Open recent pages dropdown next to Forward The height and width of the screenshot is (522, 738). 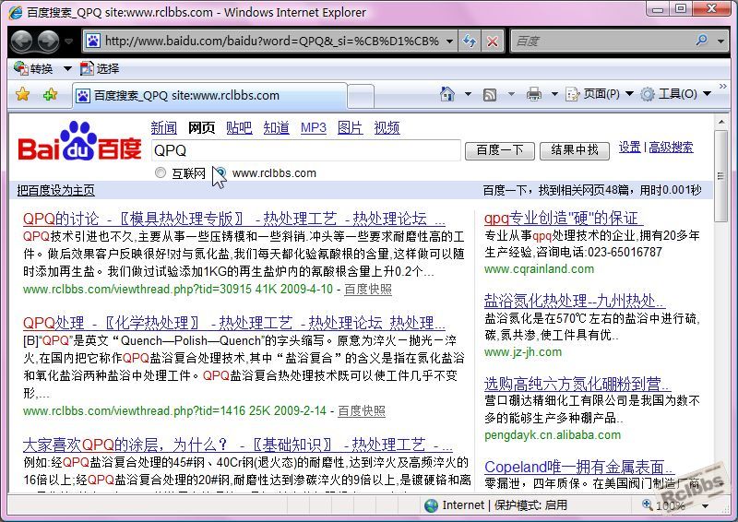[x=68, y=42]
